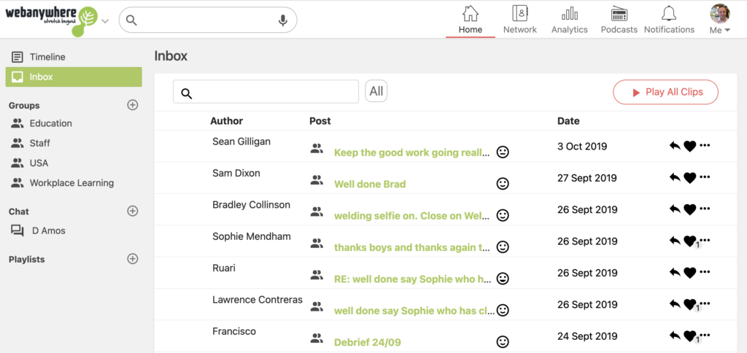Click the microphone icon in search bar
747x353 pixels.
tap(283, 20)
